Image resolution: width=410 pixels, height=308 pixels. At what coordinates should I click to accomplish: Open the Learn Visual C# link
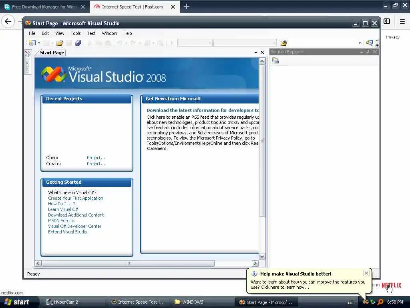coord(63,209)
